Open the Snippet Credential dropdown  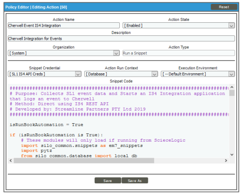coord(45,74)
